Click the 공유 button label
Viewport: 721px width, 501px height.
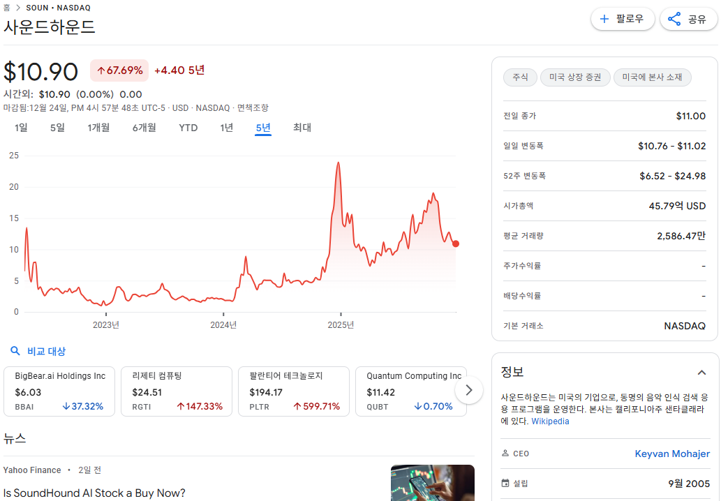(x=697, y=20)
